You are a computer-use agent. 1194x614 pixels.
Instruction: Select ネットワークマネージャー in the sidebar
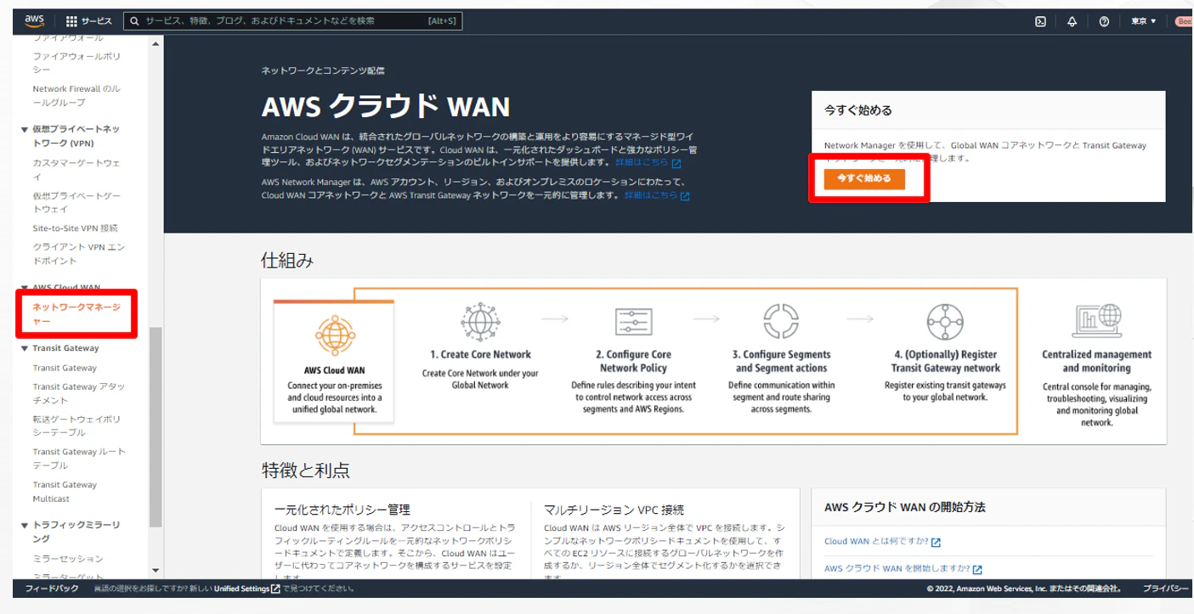pos(76,313)
